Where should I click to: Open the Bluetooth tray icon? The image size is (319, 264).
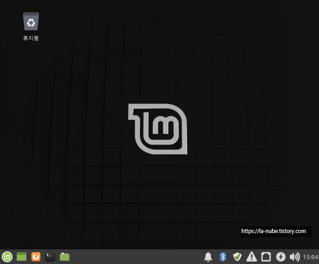pos(223,257)
